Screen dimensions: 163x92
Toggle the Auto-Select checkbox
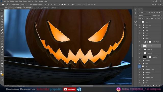[12, 5]
